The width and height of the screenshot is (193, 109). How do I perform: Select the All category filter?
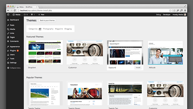(x=40, y=29)
